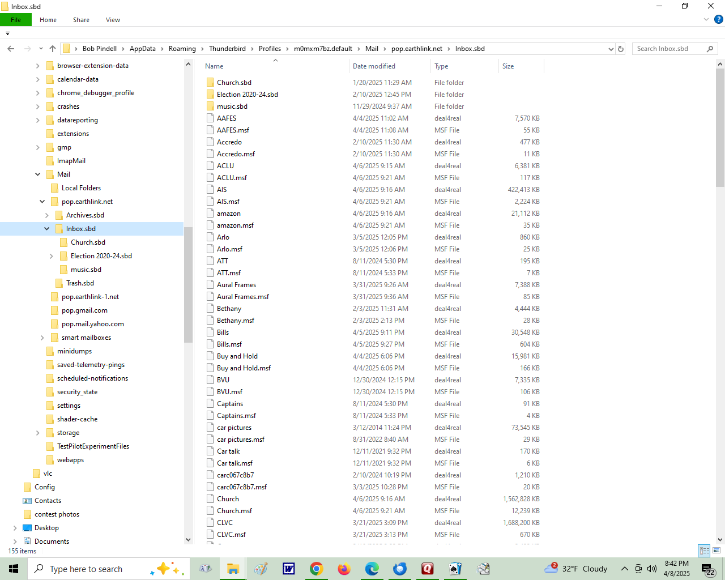Open the weather widget 32°F Cloudy
Viewport: 725px width, 580px height.
tap(576, 569)
